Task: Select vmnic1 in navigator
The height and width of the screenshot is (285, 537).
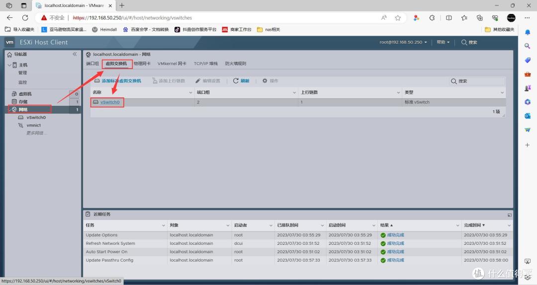Action: (34, 125)
